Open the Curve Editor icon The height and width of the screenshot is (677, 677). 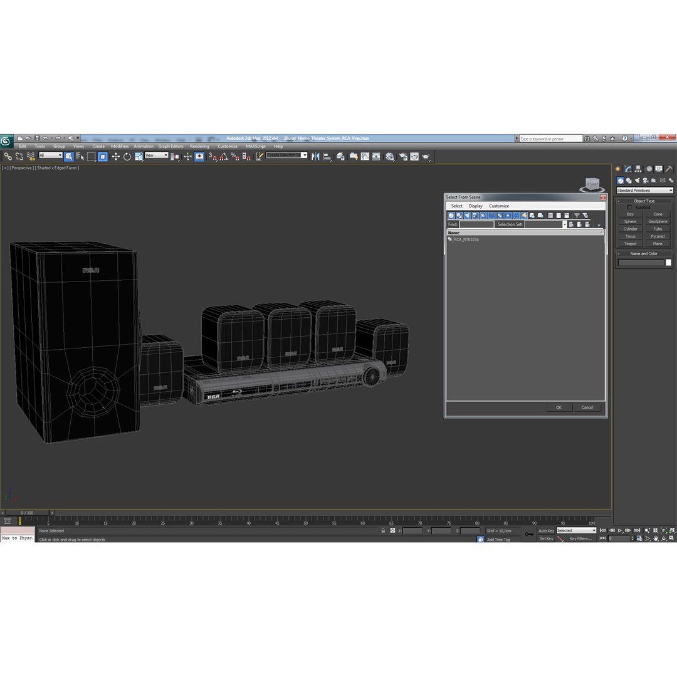[365, 156]
